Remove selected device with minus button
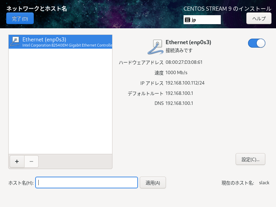 [31, 161]
